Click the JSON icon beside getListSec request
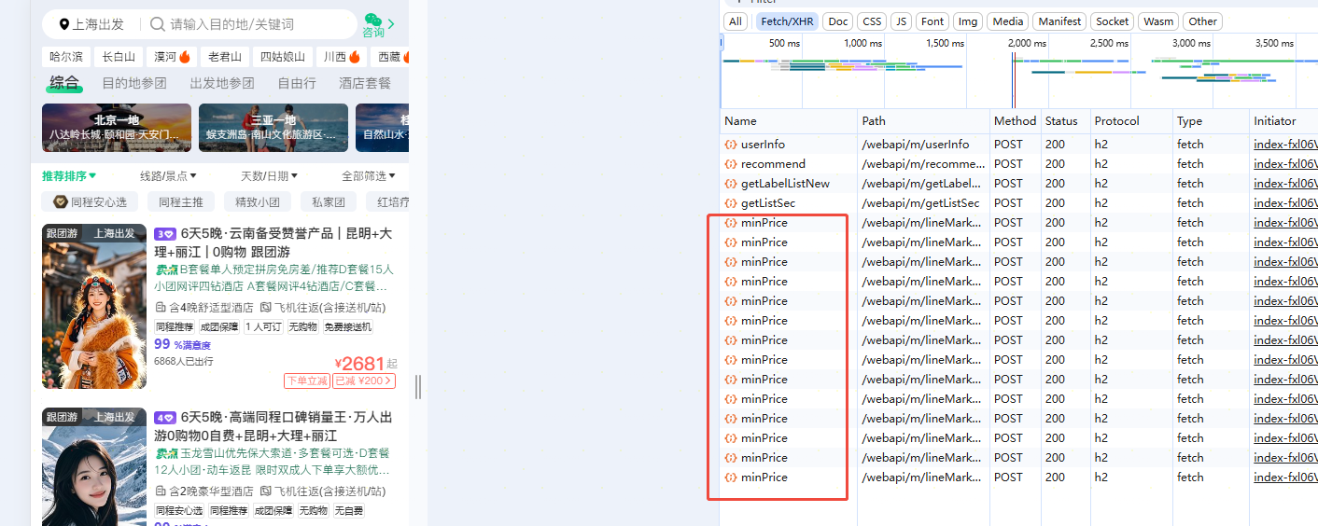Viewport: 1318px width, 526px height. (x=731, y=203)
